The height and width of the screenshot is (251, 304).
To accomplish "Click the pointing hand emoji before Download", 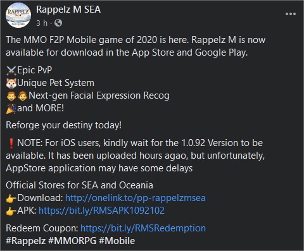I will point(11,199).
